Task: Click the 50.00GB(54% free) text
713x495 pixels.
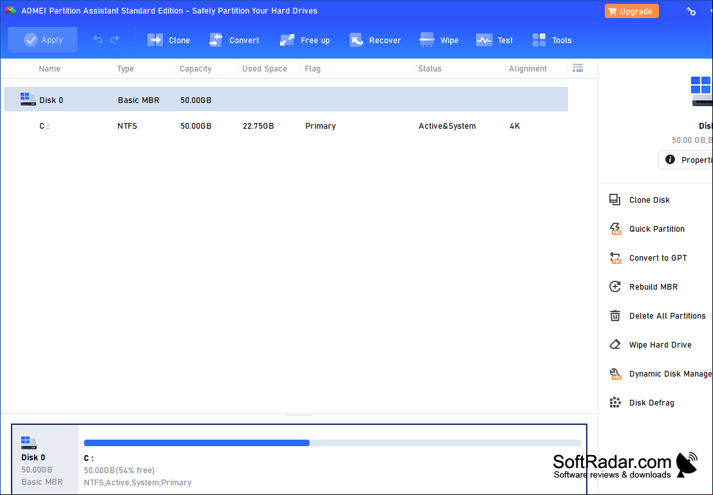Action: [119, 471]
